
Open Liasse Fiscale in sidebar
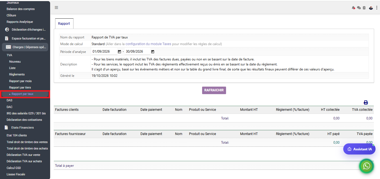[x=16, y=174]
